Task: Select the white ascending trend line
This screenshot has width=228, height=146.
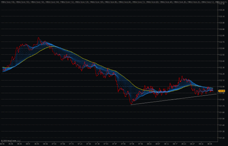Action: [x=174, y=99]
